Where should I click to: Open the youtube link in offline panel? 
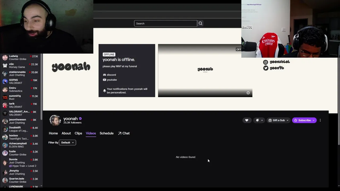112,80
